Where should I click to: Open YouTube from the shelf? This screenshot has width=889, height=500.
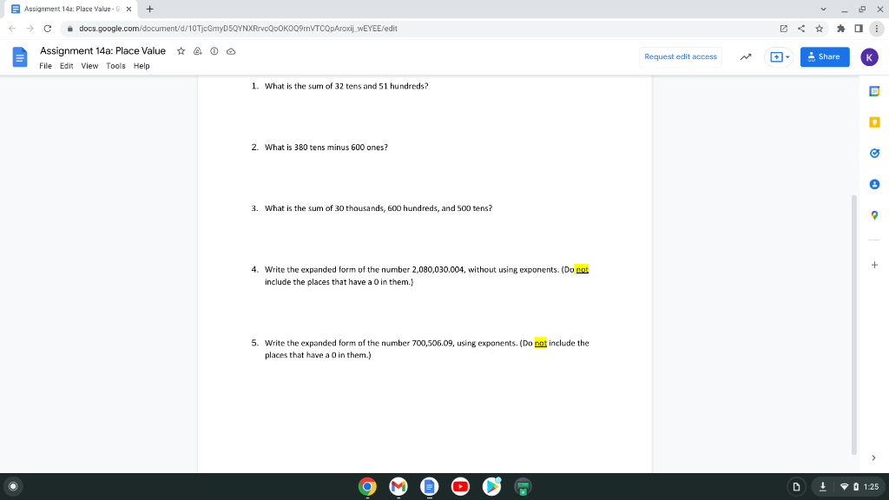pyautogui.click(x=460, y=486)
